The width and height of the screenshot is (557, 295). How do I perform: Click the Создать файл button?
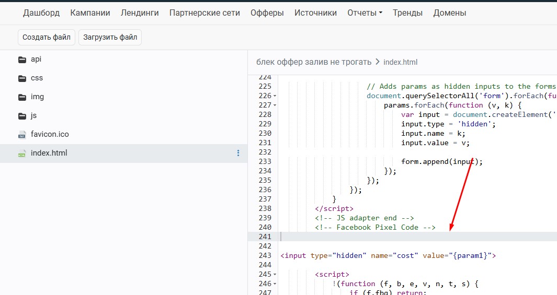tap(47, 37)
